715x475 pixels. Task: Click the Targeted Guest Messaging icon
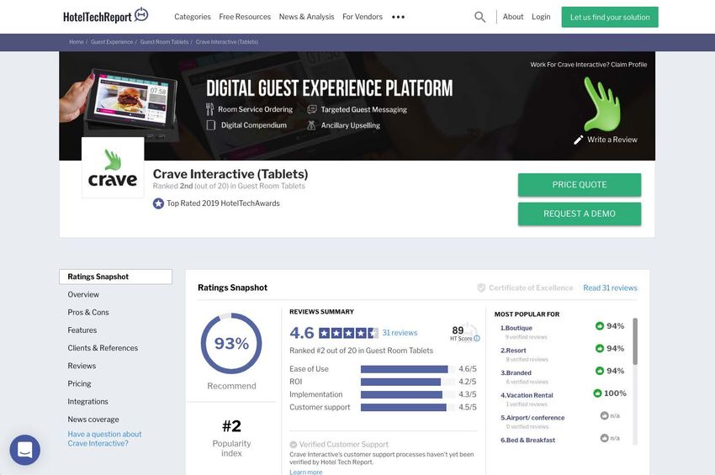[312, 109]
